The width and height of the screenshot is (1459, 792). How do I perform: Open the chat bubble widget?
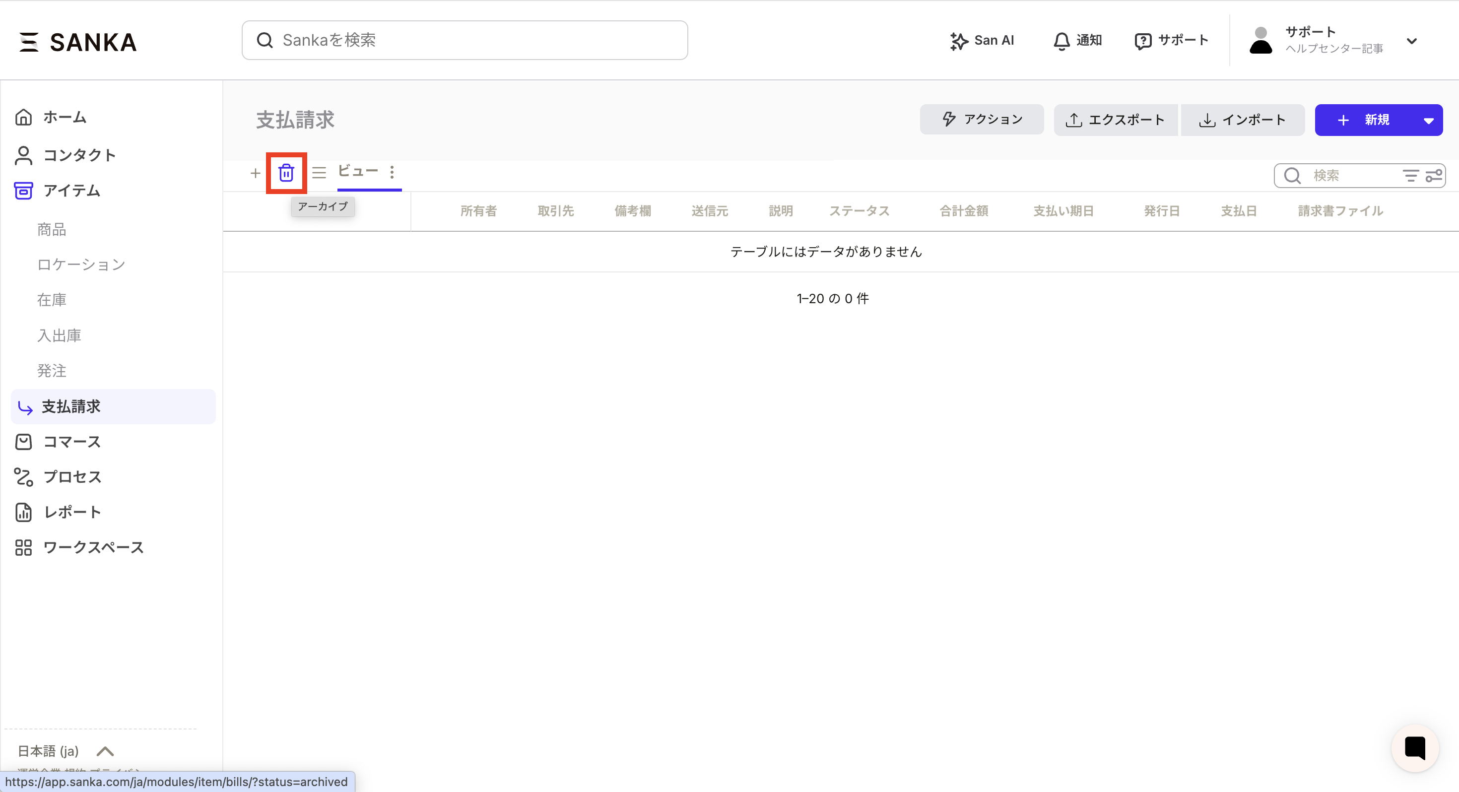point(1414,748)
